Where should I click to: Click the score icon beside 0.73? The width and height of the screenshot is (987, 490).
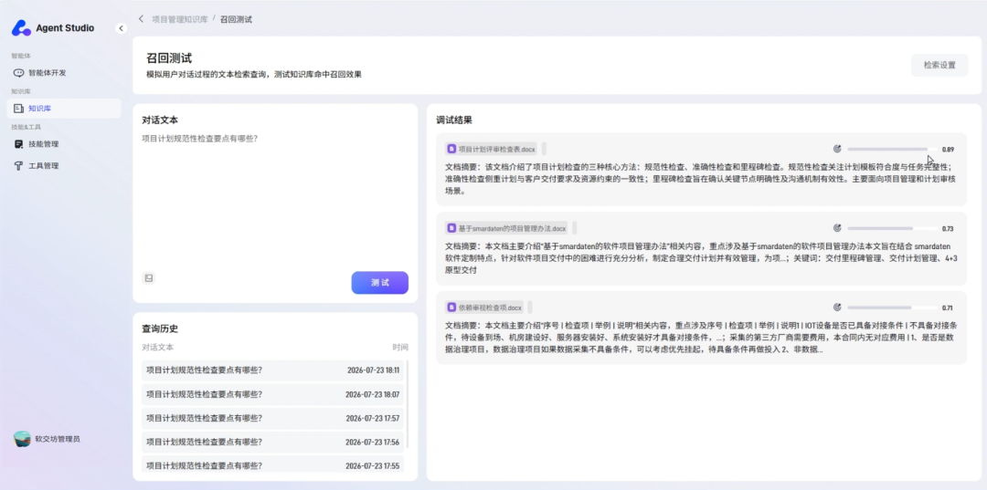[837, 228]
